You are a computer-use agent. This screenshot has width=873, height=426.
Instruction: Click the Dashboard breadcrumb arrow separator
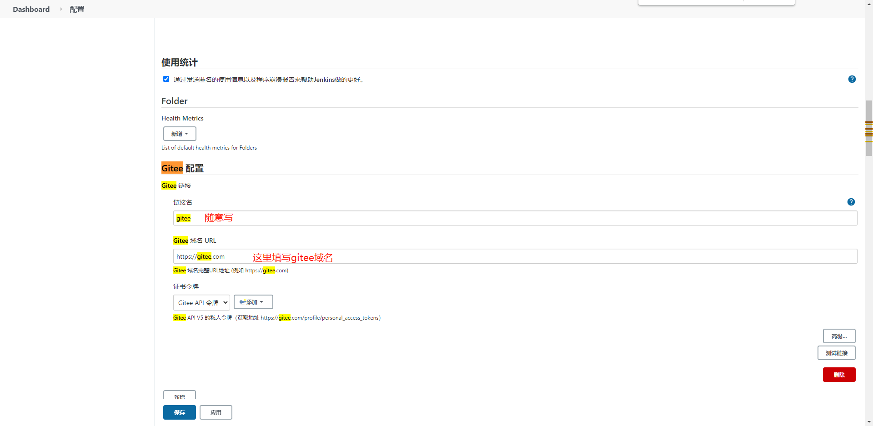[61, 9]
